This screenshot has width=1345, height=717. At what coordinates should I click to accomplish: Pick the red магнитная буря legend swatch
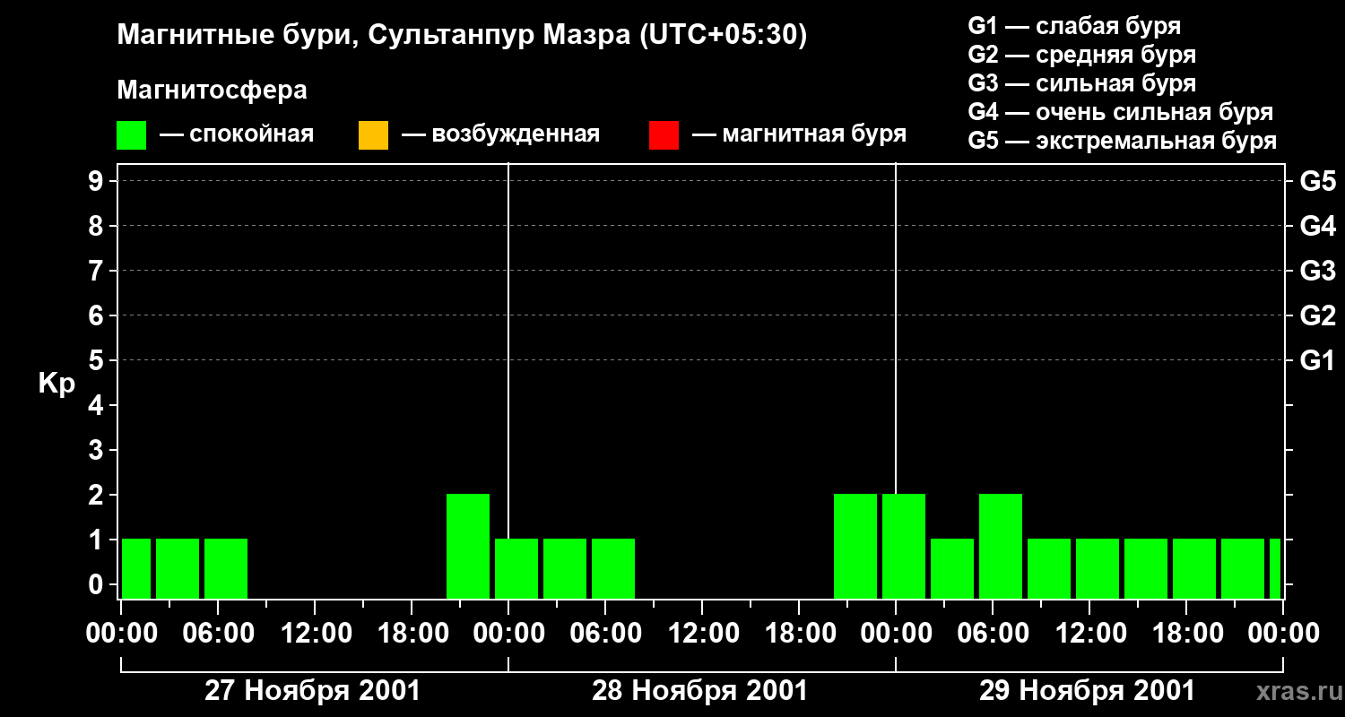664,135
